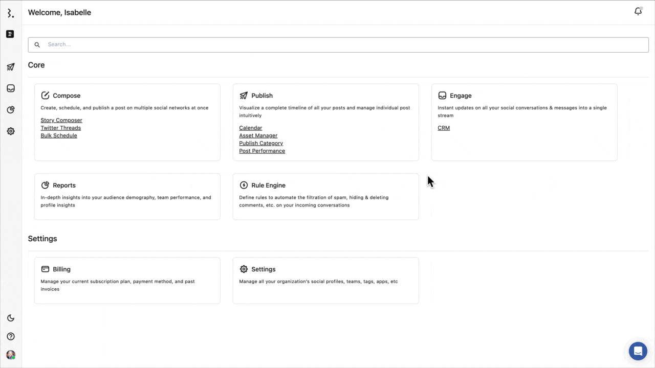Open Reports pie chart icon in the sidebar
Screen dimensions: 655x368
(11, 110)
